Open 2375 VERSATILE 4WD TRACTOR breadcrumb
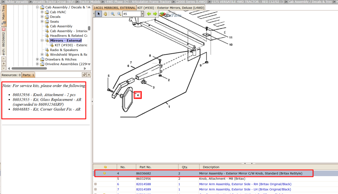This screenshot has width=338, height=194. (x=247, y=2)
